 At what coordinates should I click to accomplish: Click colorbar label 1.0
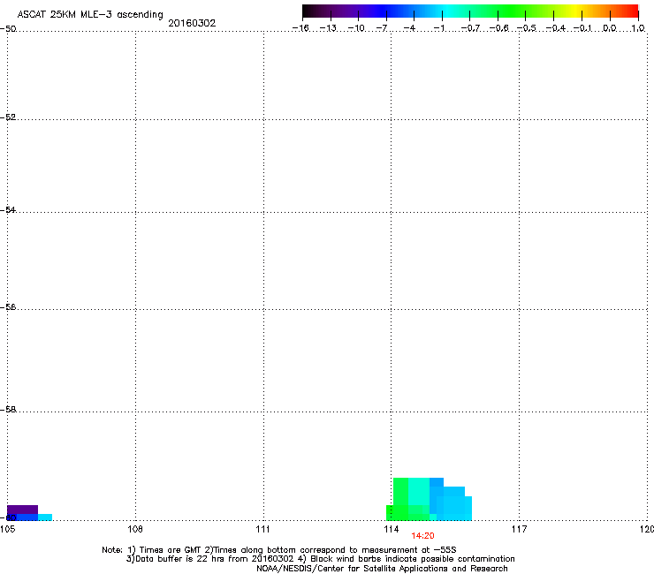(x=638, y=28)
